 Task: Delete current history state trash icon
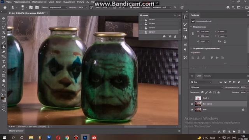click(x=175, y=37)
